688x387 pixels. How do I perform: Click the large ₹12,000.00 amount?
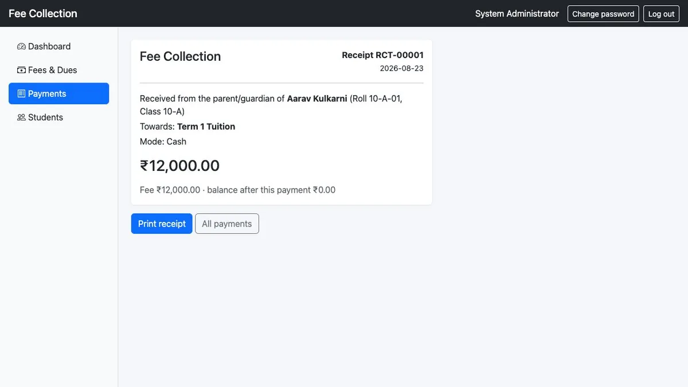point(180,166)
